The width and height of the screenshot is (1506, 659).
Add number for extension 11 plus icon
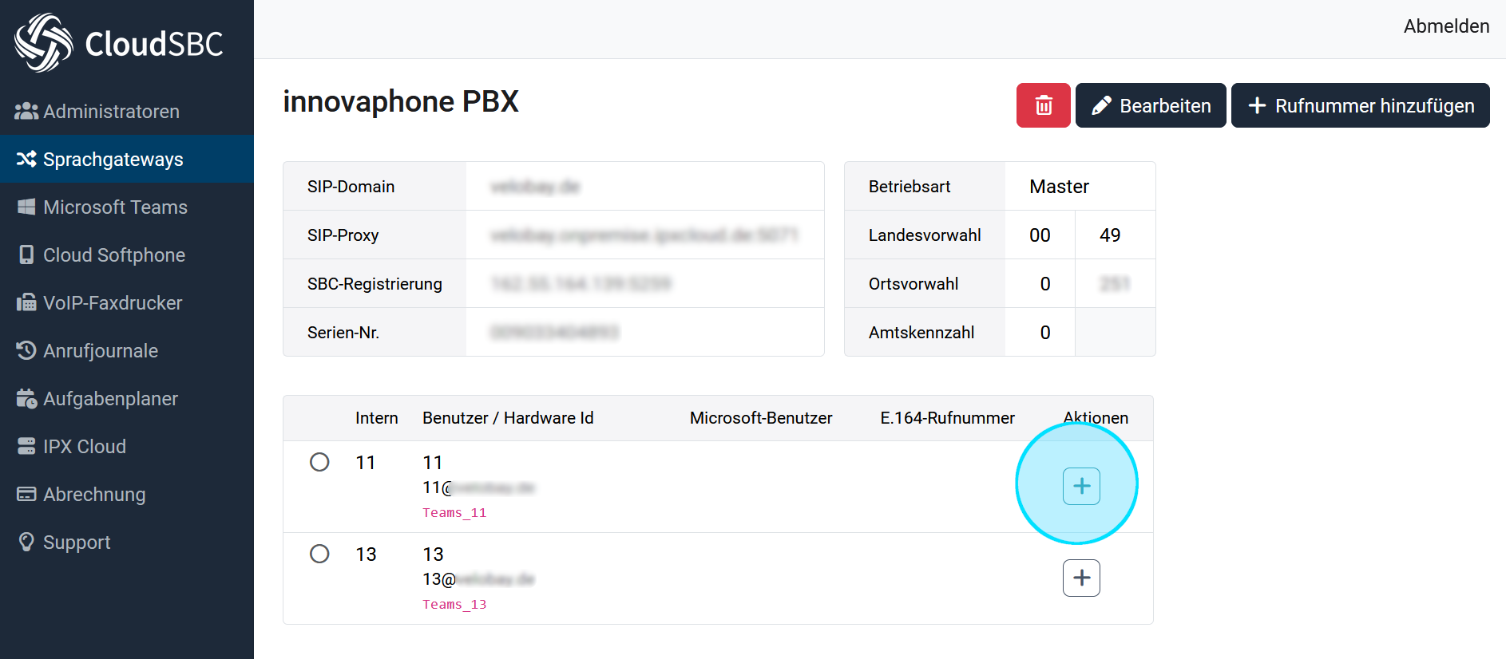(x=1081, y=486)
